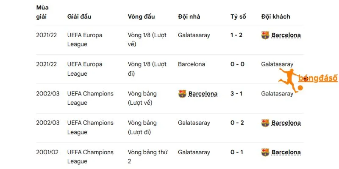This screenshot has width=339, height=169.
Task: Click the orange footballer watermark logo
Action: coord(290,80)
